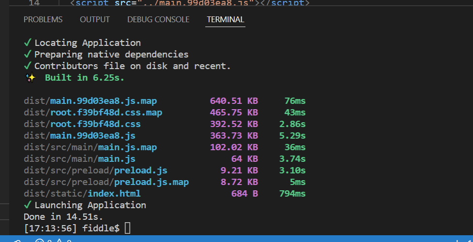Click the 'Launching Application' output line
The height and width of the screenshot is (242, 473).
coord(85,205)
